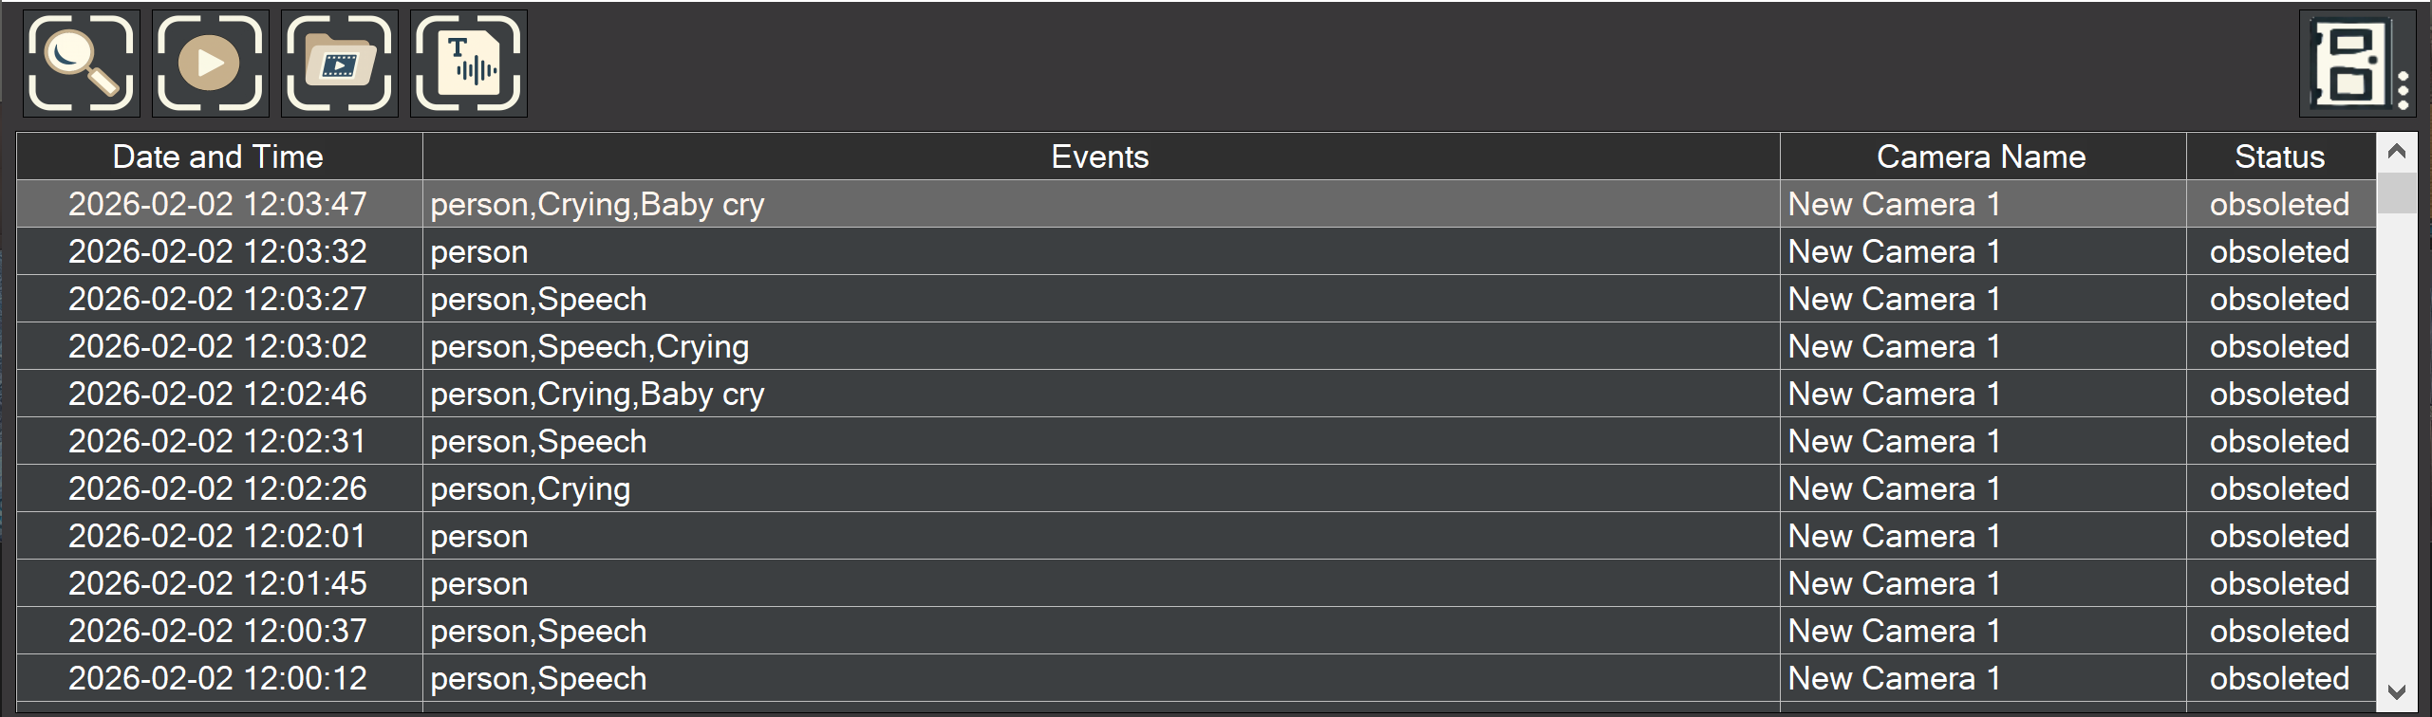Select the magnifier icon in the toolbar
The width and height of the screenshot is (2432, 717).
80,63
